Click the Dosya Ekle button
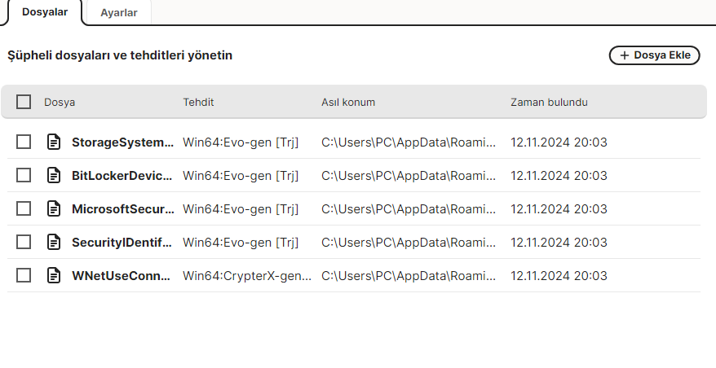The image size is (716, 368). coord(654,55)
